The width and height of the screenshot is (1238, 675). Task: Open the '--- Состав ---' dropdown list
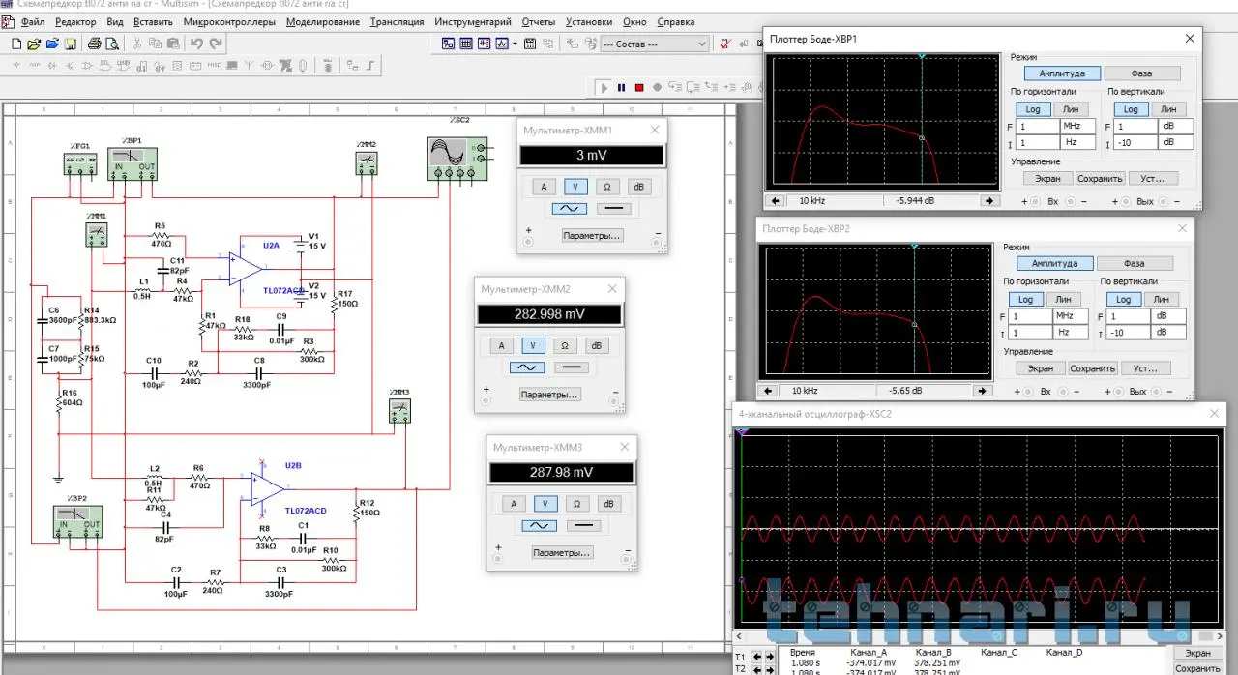pos(701,44)
